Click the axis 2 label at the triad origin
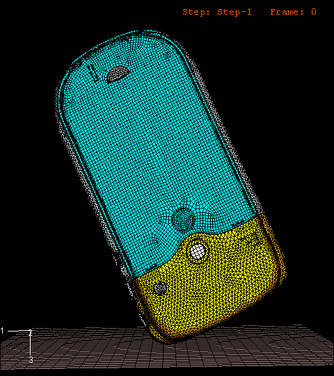334x376 pixels. tap(31, 333)
